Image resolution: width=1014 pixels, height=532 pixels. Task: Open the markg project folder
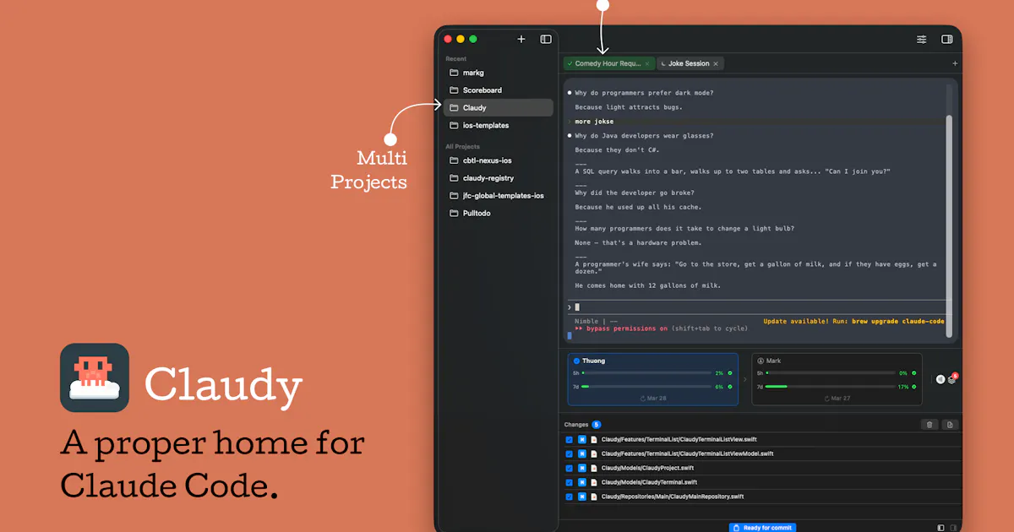498,73
